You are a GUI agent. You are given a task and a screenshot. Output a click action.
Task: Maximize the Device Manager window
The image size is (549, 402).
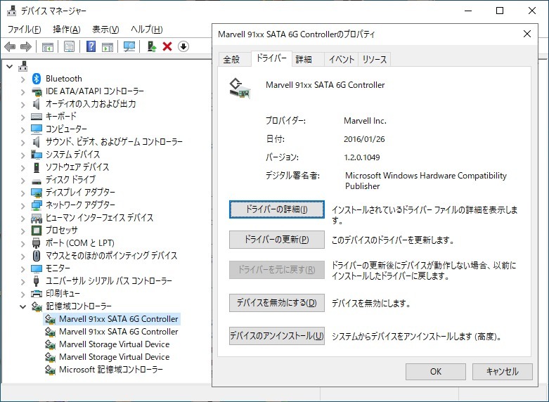500,11
